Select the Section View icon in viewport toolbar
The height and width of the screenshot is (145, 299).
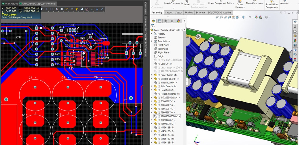[229, 17]
